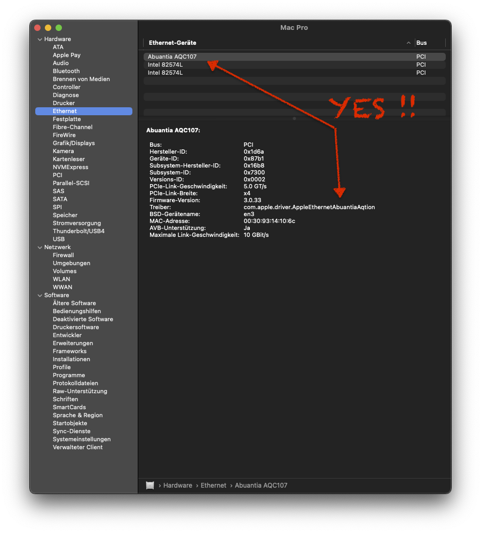Screen dimensions: 481x533
Task: Click the Ethernet-Geräte column header
Action: click(x=279, y=43)
